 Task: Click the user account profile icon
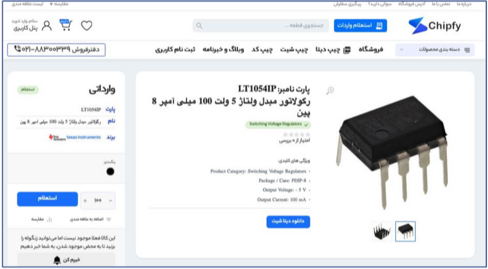click(x=46, y=25)
